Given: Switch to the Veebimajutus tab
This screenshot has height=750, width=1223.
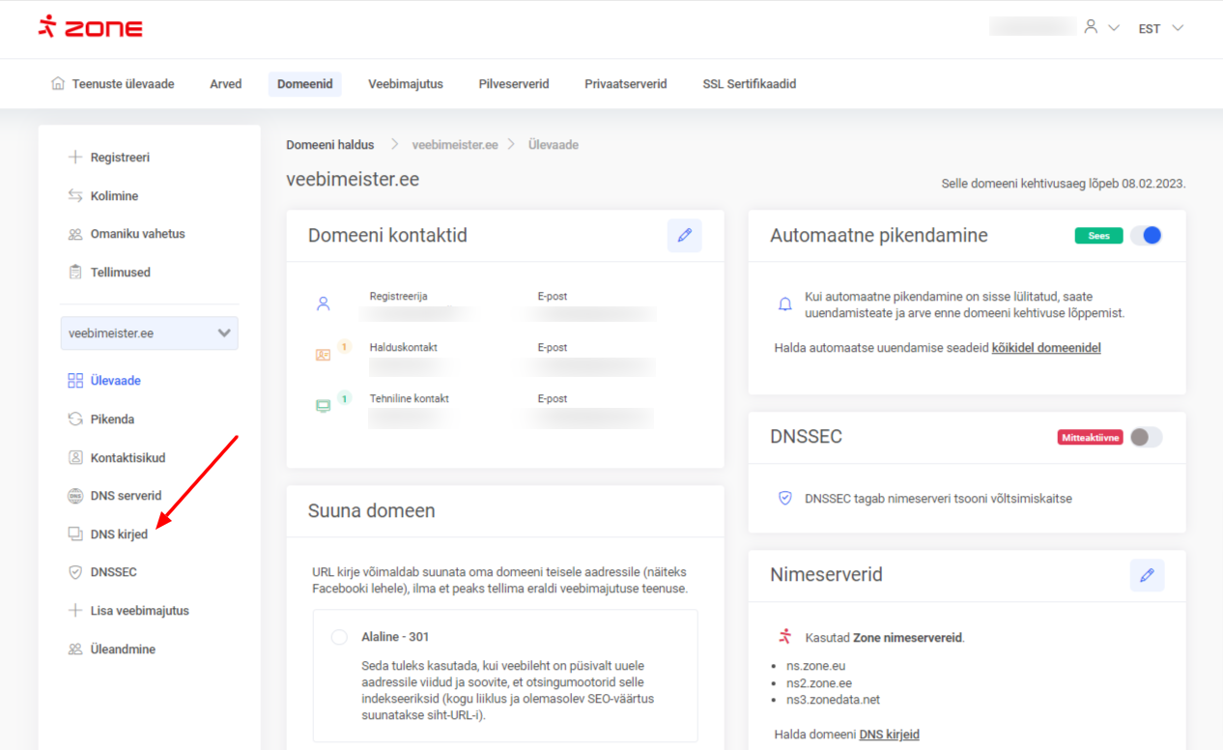Looking at the screenshot, I should click(x=405, y=84).
